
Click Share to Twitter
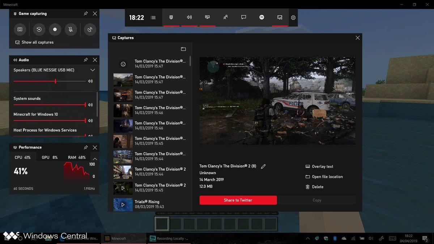[238, 200]
